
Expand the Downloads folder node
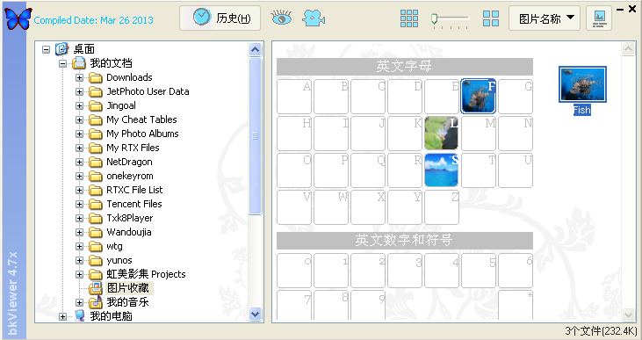coord(79,77)
